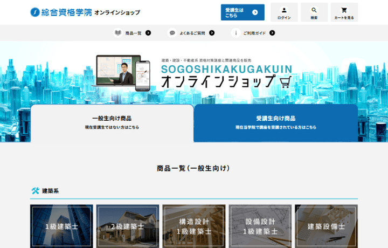Click the arrow next to ご利用ガイド

272,33
